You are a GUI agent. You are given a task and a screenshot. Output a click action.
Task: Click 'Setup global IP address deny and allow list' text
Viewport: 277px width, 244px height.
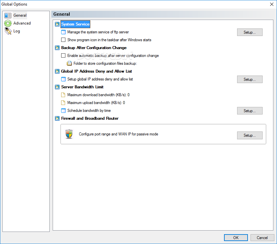point(100,79)
